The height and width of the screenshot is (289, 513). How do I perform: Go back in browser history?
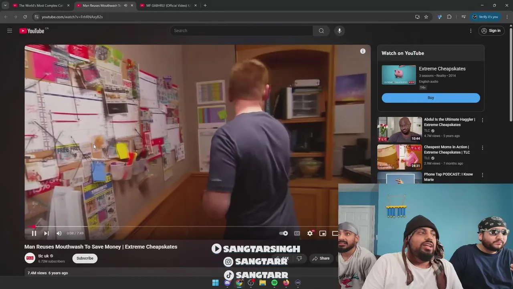coord(6,17)
